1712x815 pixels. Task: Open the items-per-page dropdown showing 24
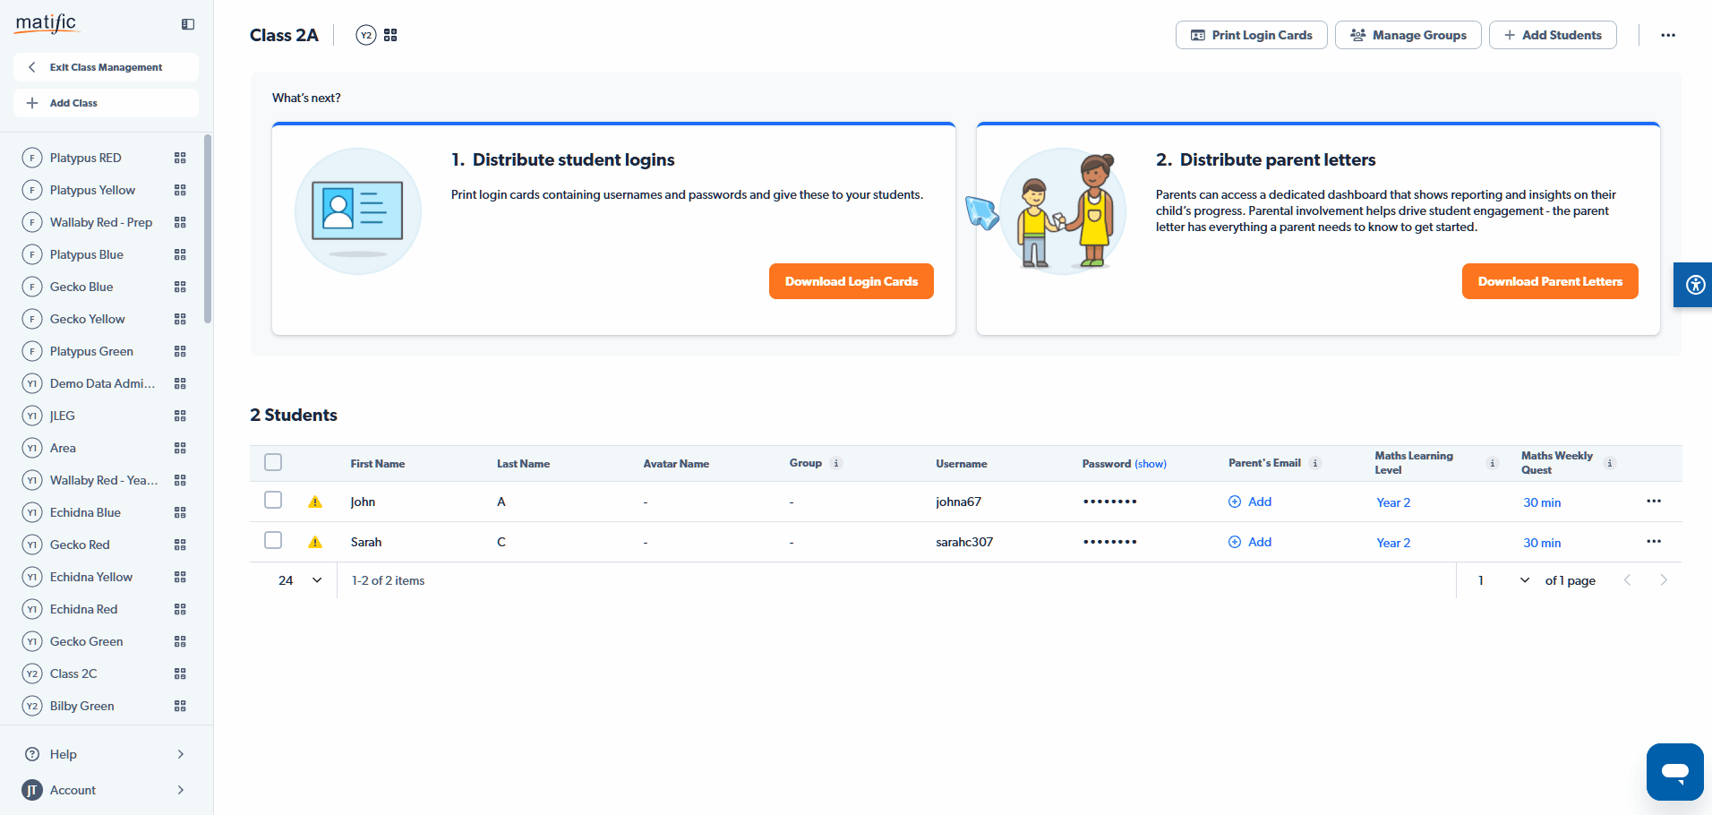pyautogui.click(x=300, y=579)
